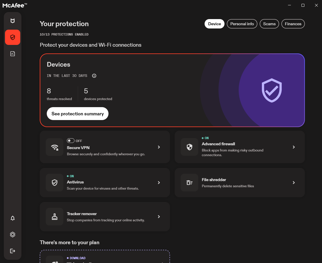The image size is (322, 263).
Task: Click the Download label on bottom card
Action: point(76,258)
